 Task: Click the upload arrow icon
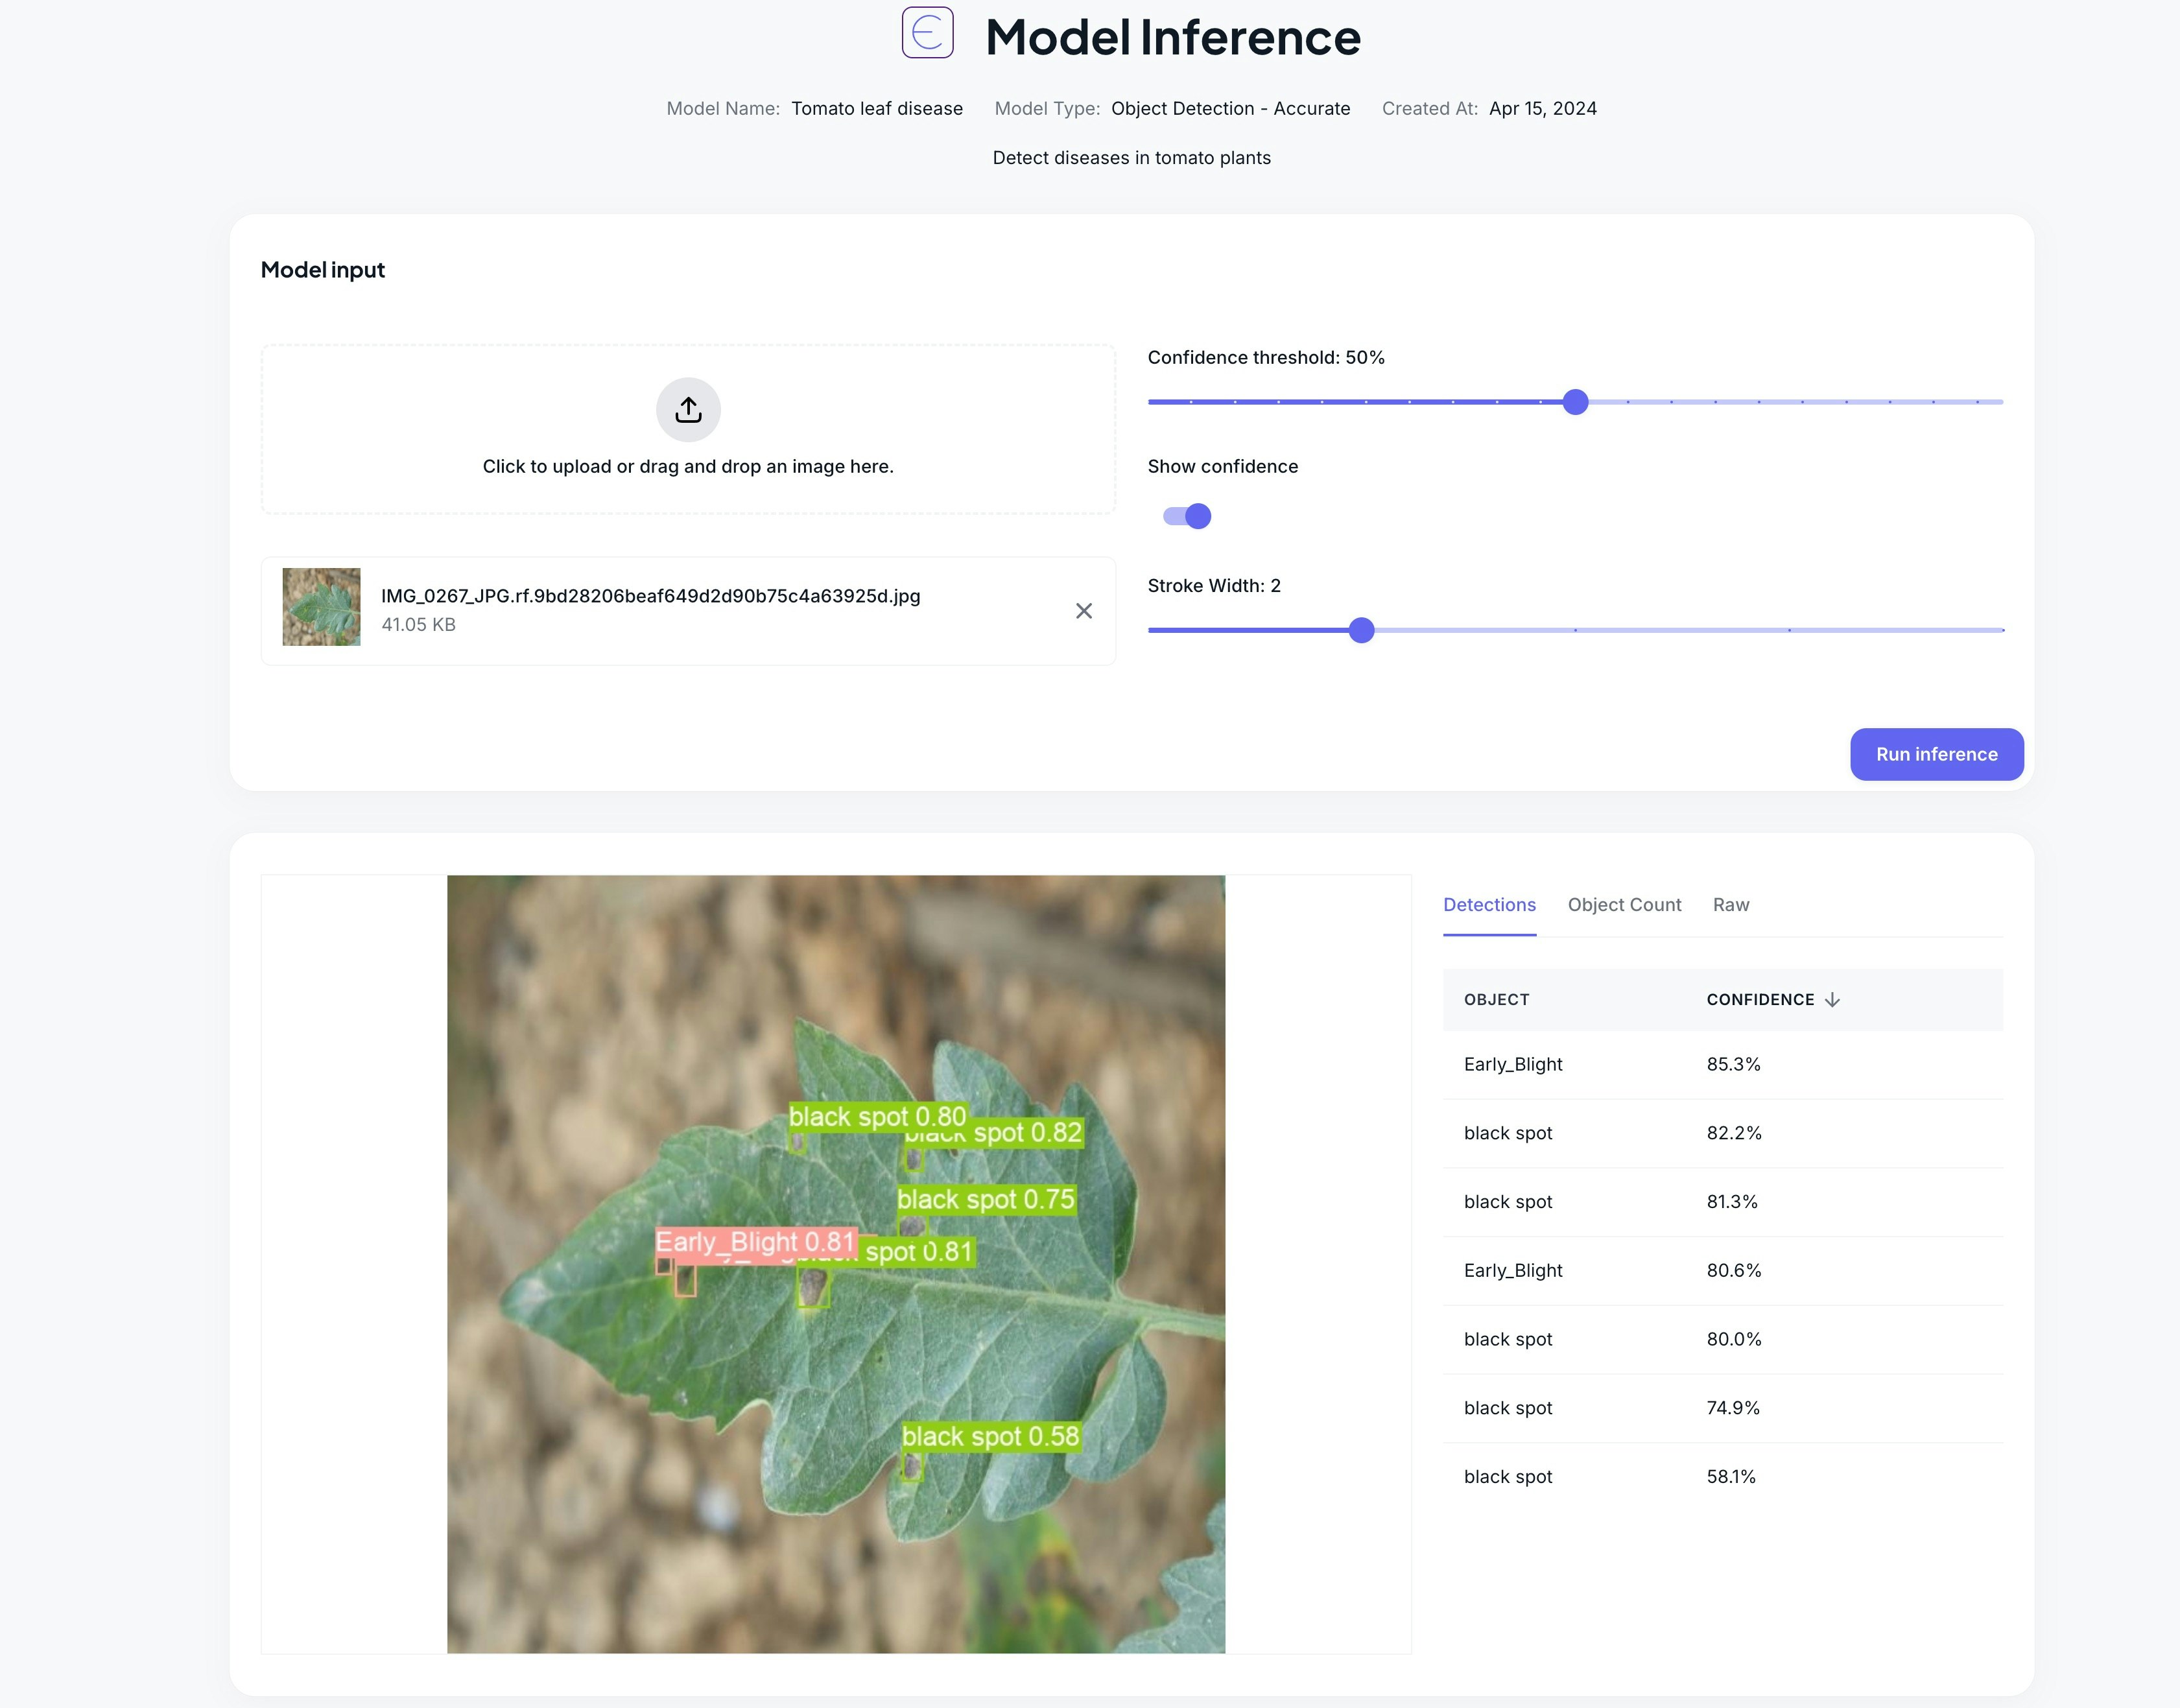click(688, 409)
